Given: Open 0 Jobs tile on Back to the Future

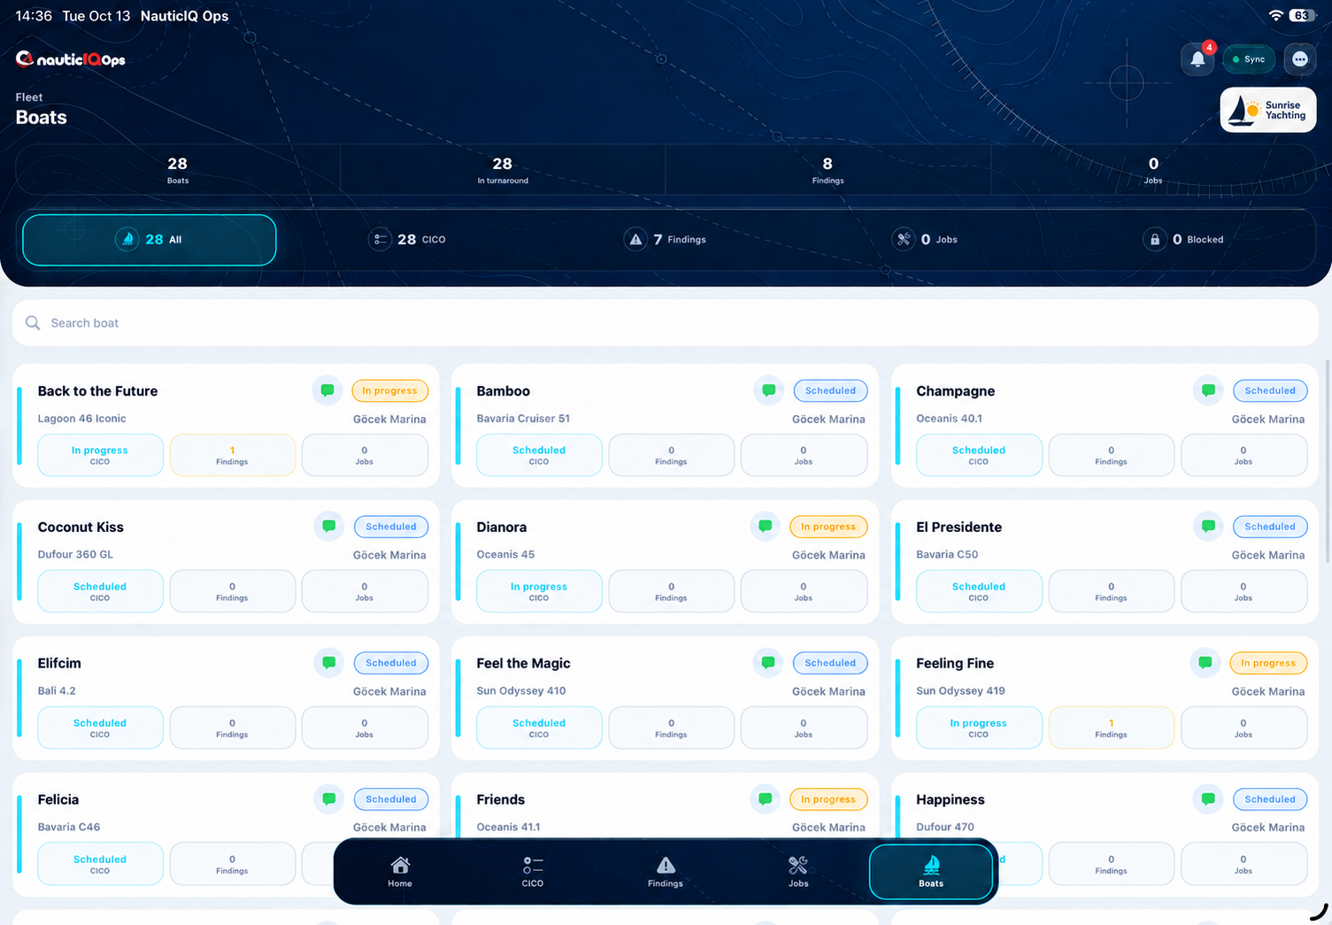Looking at the screenshot, I should 365,455.
